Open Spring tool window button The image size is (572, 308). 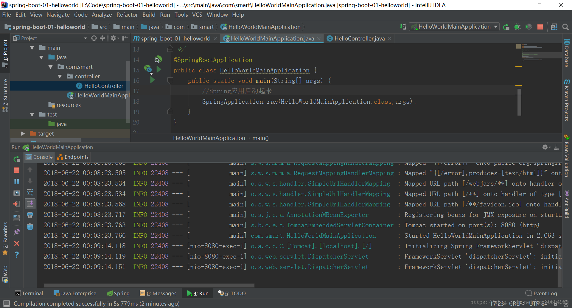point(118,293)
